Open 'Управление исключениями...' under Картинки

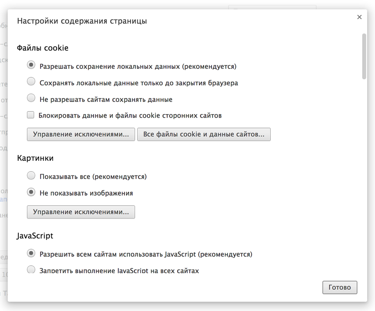pyautogui.click(x=81, y=212)
